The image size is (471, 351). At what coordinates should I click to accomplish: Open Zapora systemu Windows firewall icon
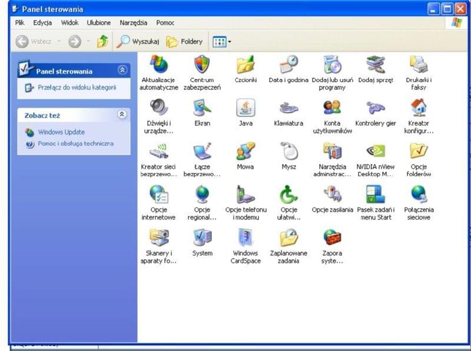point(332,238)
